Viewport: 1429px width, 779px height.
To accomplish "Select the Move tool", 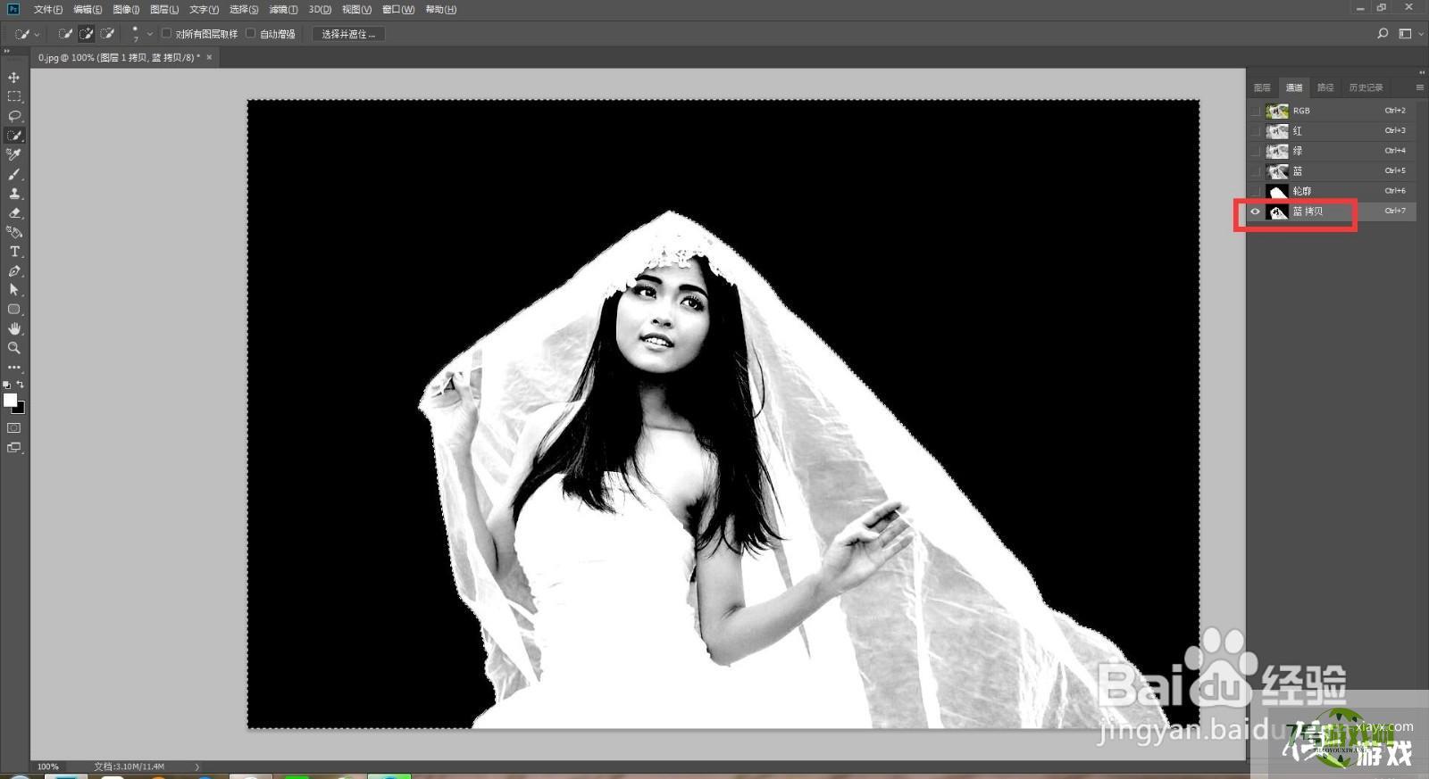I will (x=14, y=78).
